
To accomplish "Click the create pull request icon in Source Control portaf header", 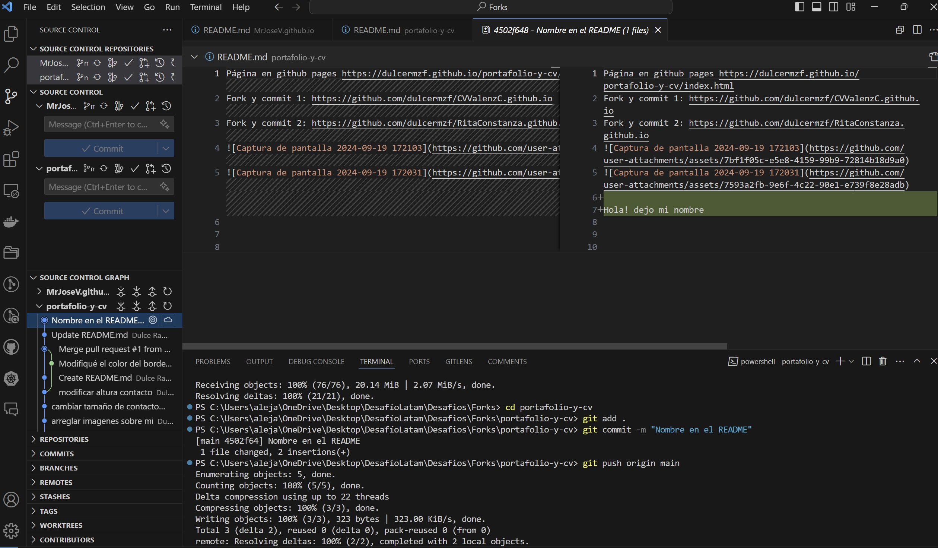I will pos(150,169).
